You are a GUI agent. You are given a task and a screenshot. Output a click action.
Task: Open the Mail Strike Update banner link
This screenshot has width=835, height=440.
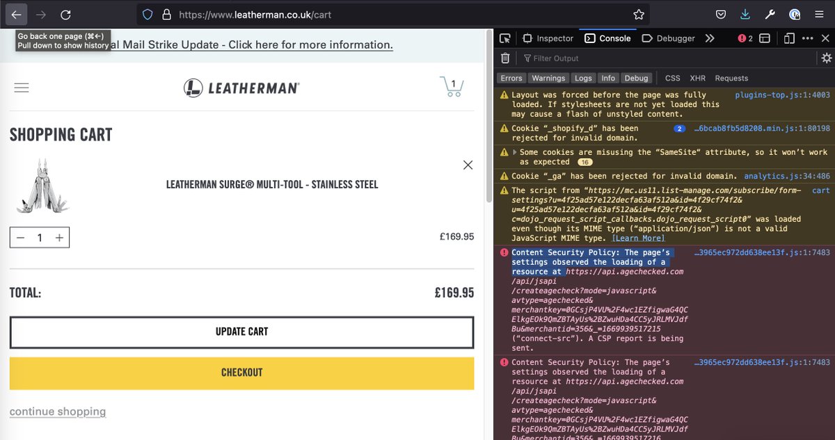point(253,45)
